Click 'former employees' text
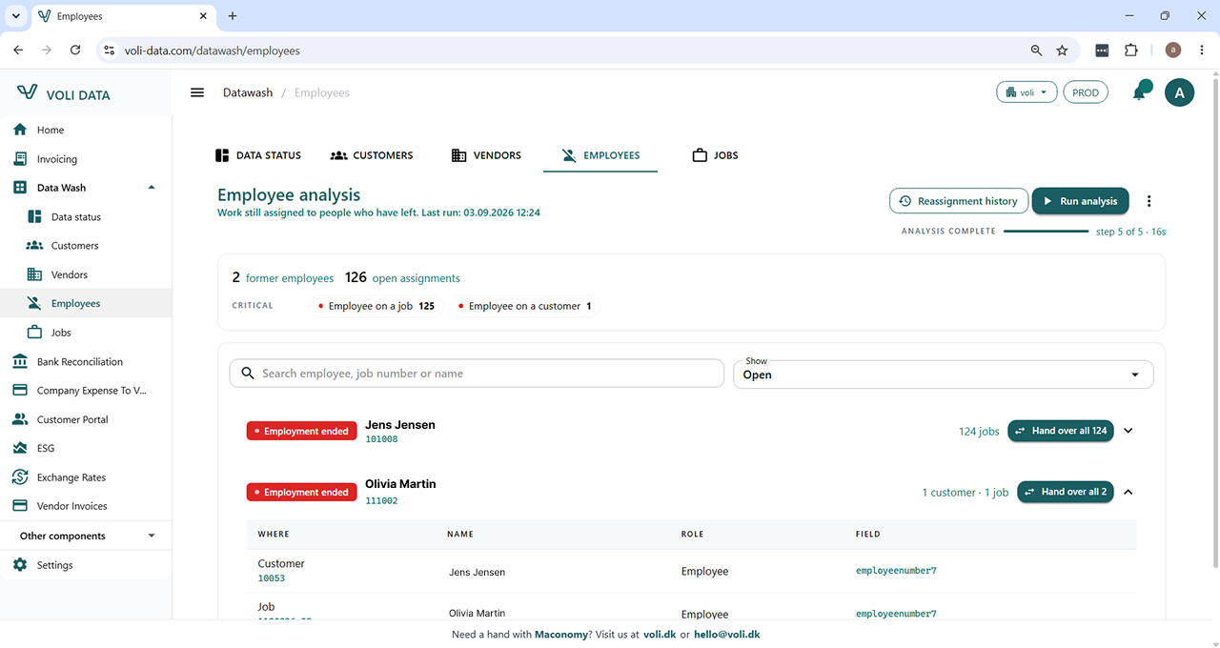This screenshot has height=648, width=1220. point(290,278)
